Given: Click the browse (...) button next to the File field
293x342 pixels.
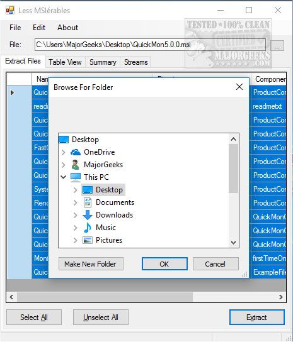Looking at the screenshot, I should (x=277, y=45).
